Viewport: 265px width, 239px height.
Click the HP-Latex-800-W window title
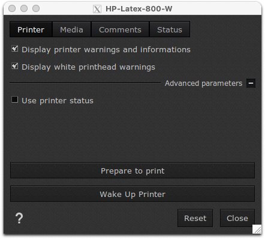[x=139, y=9]
